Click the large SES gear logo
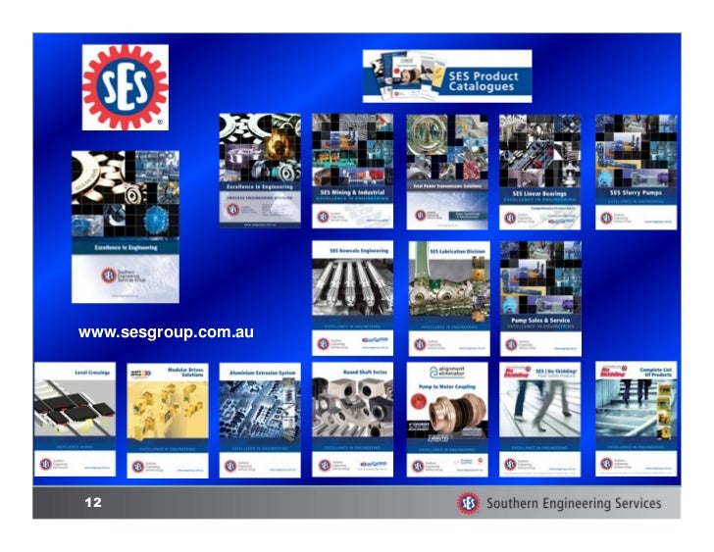 pyautogui.click(x=126, y=87)
